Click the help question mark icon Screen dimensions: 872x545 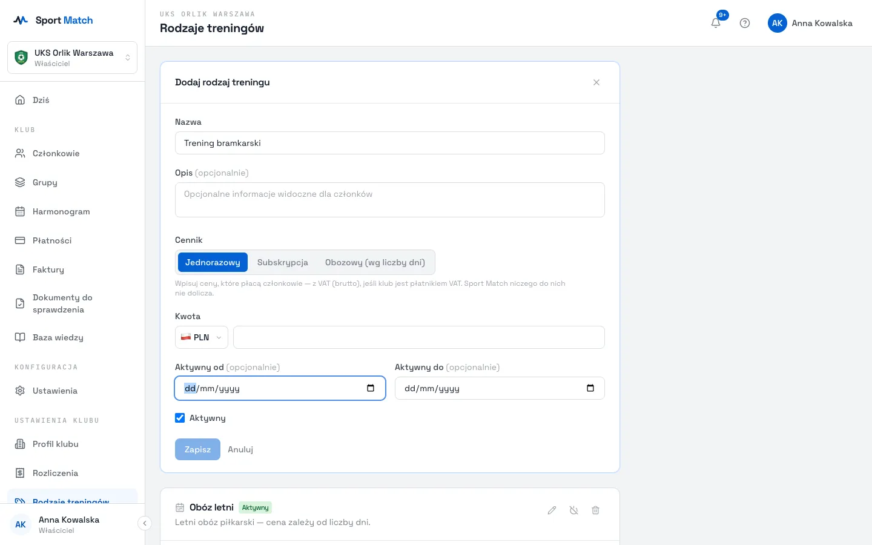pos(745,23)
